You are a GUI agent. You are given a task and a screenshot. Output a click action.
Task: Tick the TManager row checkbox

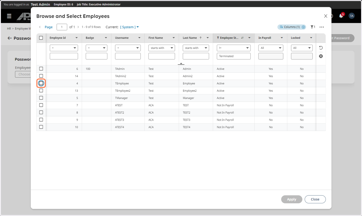tap(41, 98)
